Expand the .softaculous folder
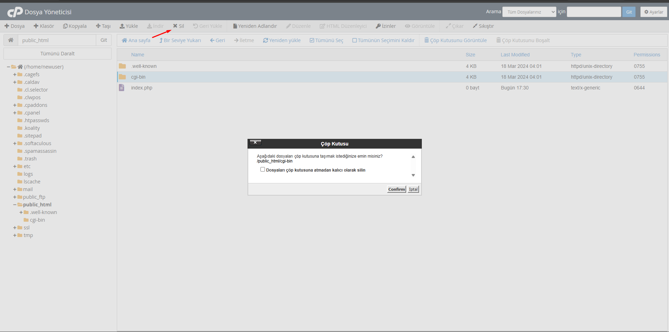The width and height of the screenshot is (669, 332). 15,143
